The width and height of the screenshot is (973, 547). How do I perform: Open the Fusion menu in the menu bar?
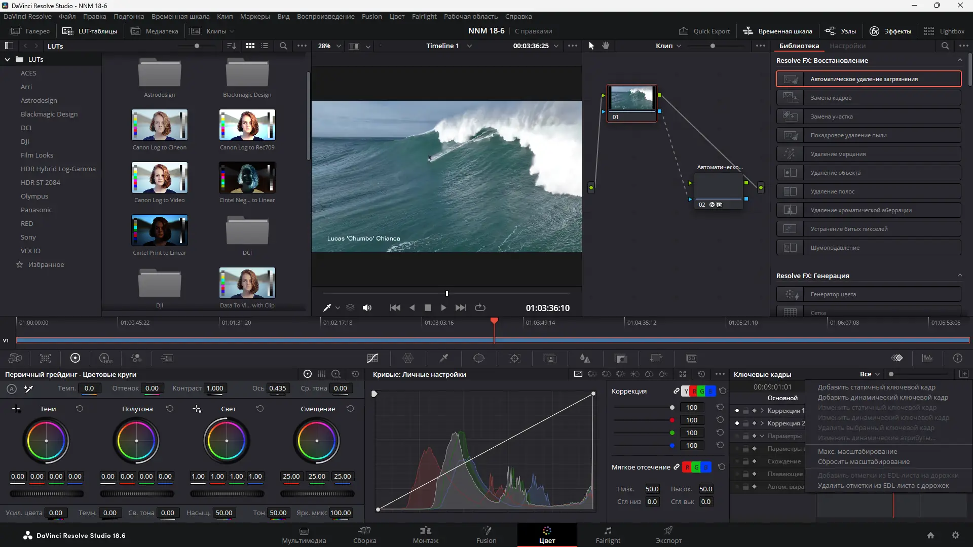tap(371, 16)
